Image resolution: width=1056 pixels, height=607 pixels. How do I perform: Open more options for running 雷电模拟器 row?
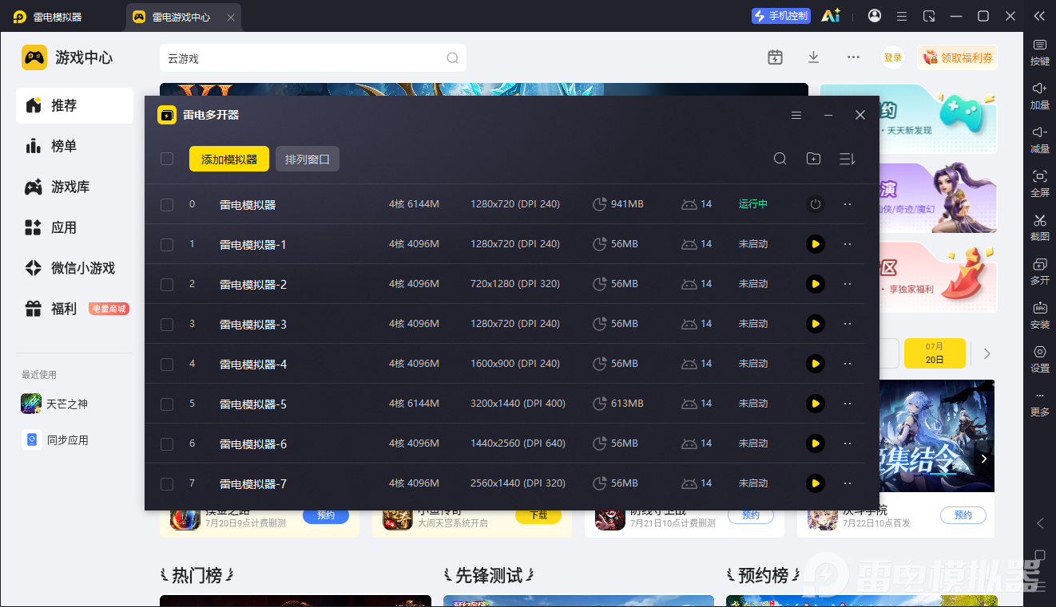click(x=848, y=204)
